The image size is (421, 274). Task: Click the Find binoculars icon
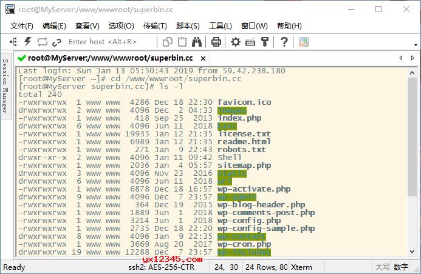(x=197, y=42)
